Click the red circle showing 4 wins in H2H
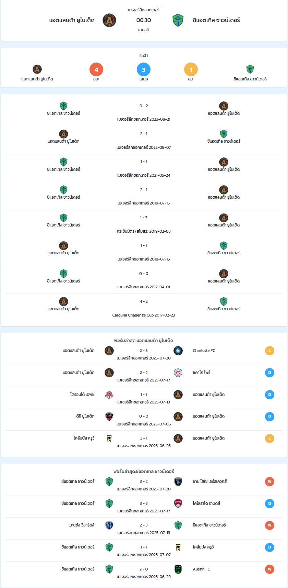 pos(96,69)
